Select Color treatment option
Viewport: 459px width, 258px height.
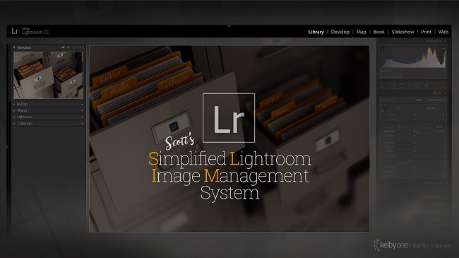(419, 100)
